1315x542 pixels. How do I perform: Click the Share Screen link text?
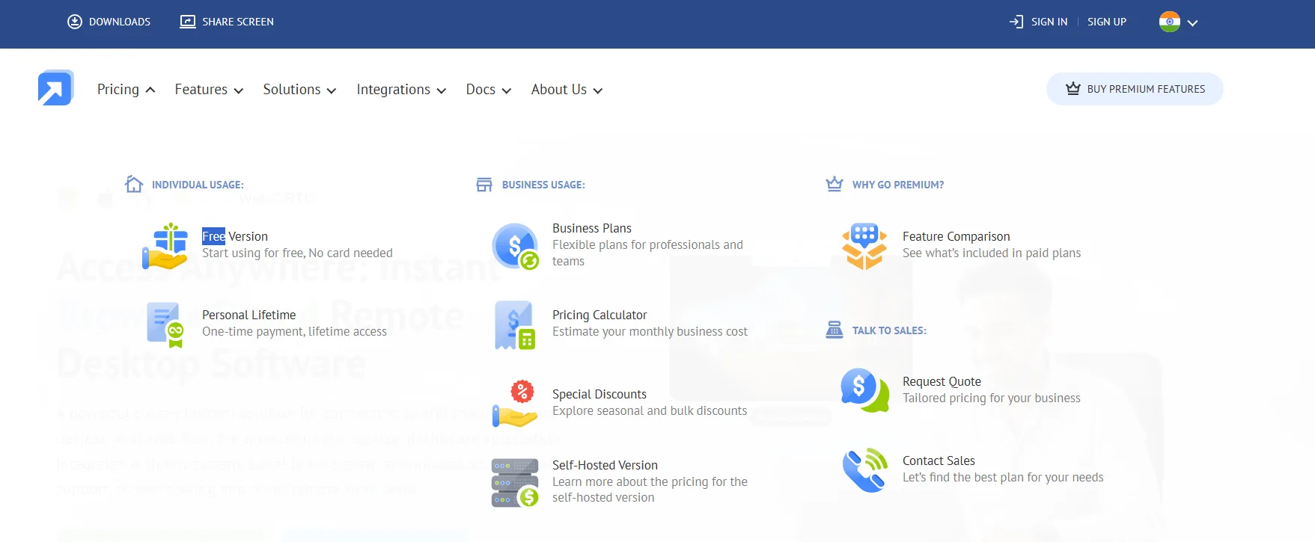[x=238, y=22]
